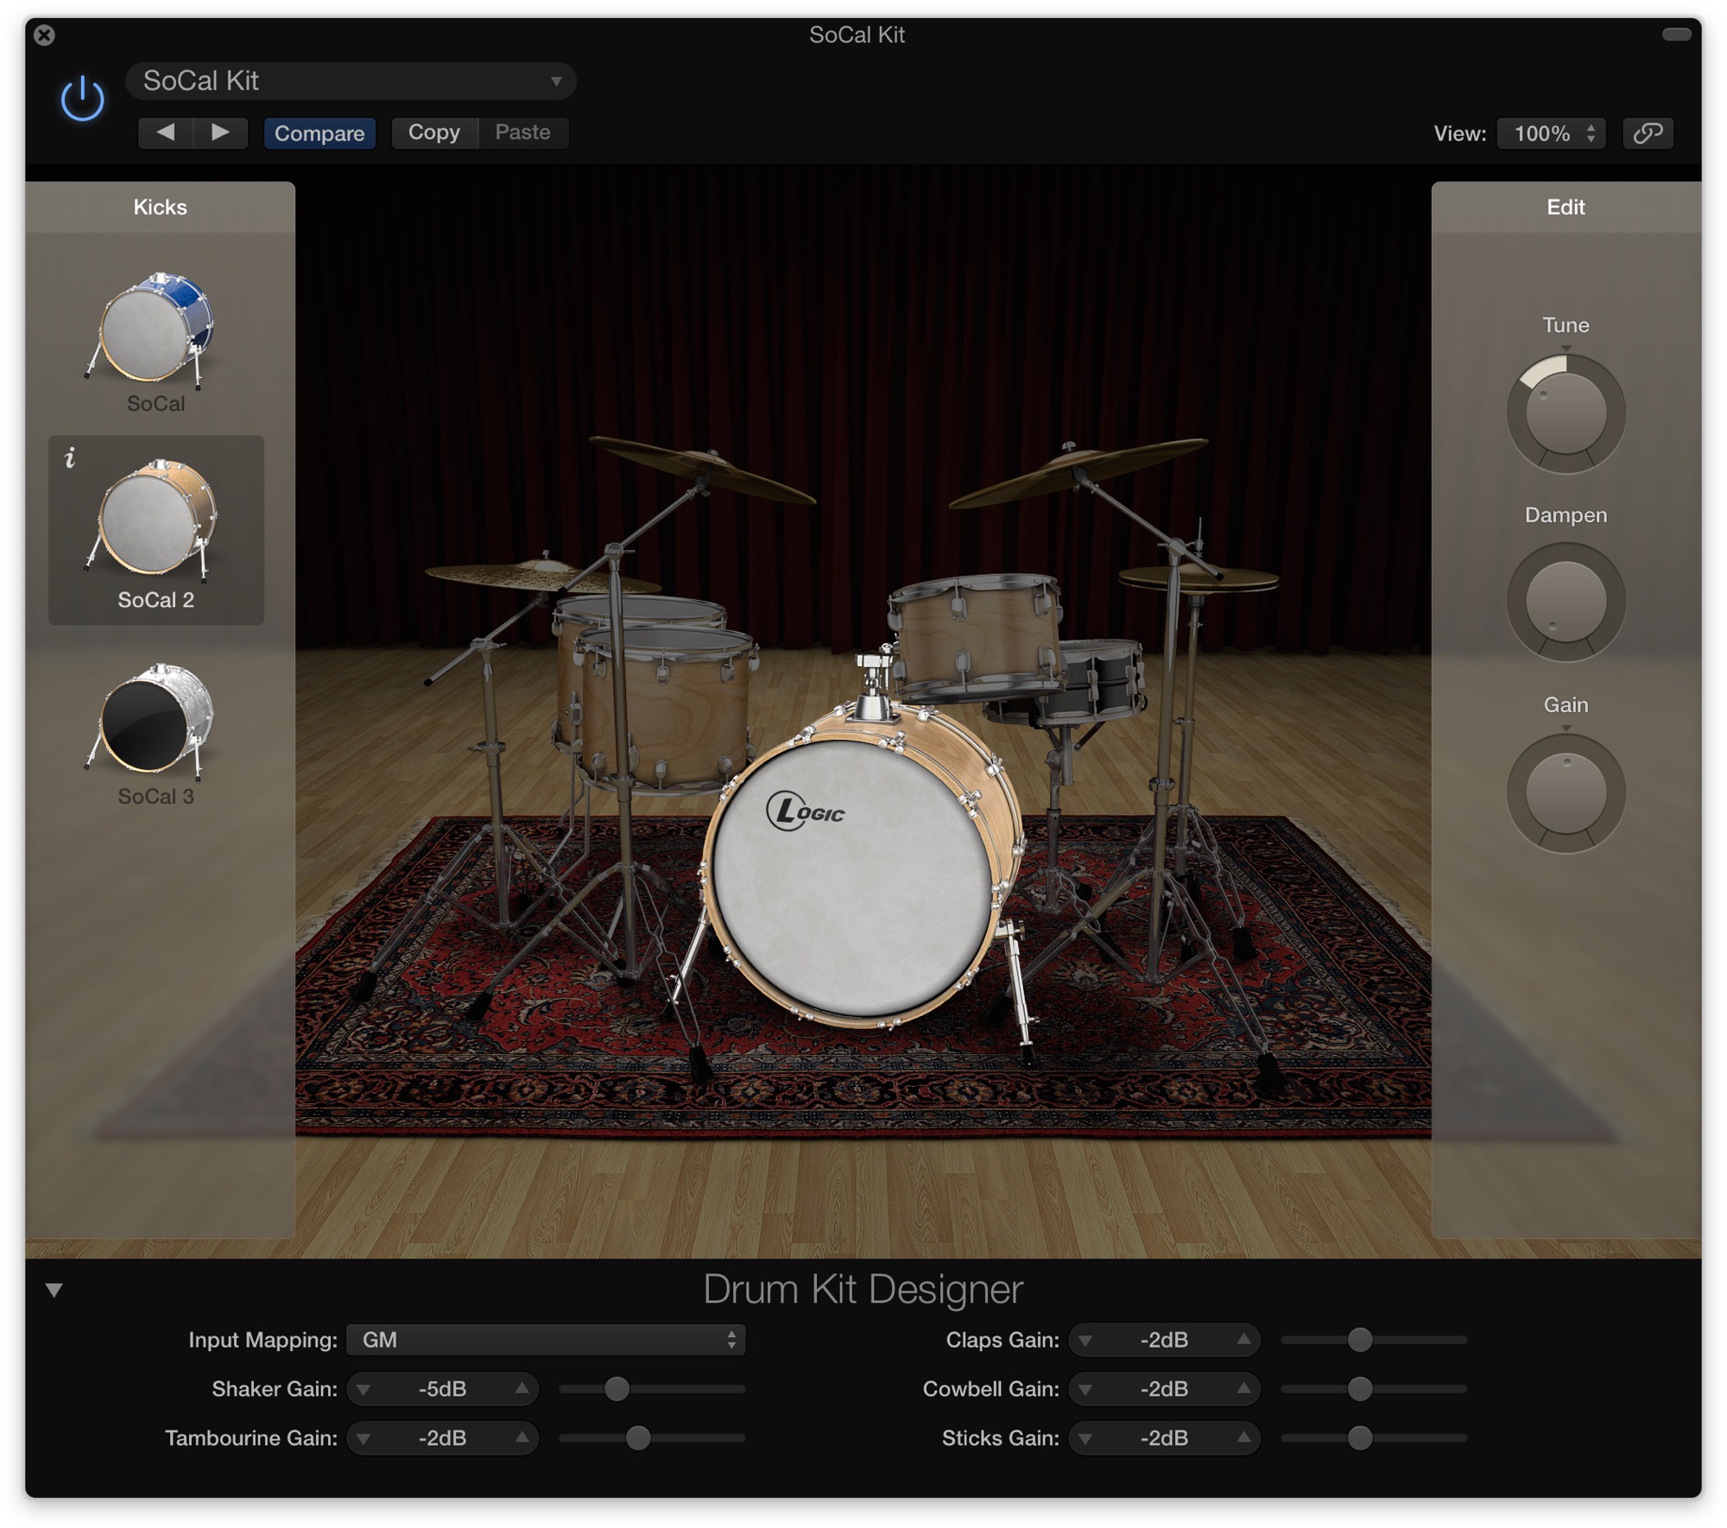The height and width of the screenshot is (1528, 1727).
Task: Click the Claps Gain slider handle
Action: tap(1359, 1340)
